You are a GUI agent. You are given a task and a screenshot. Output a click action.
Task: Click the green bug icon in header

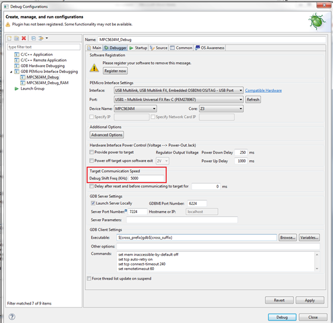(318, 21)
